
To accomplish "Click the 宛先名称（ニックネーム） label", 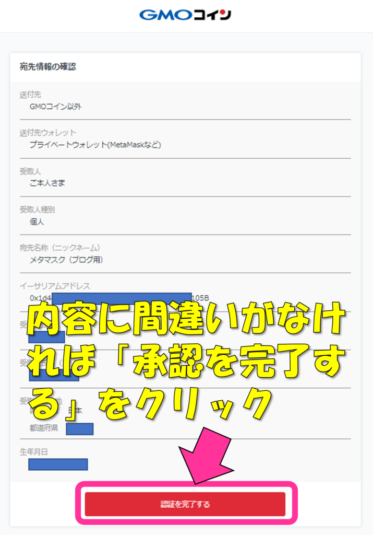I will coord(60,248).
